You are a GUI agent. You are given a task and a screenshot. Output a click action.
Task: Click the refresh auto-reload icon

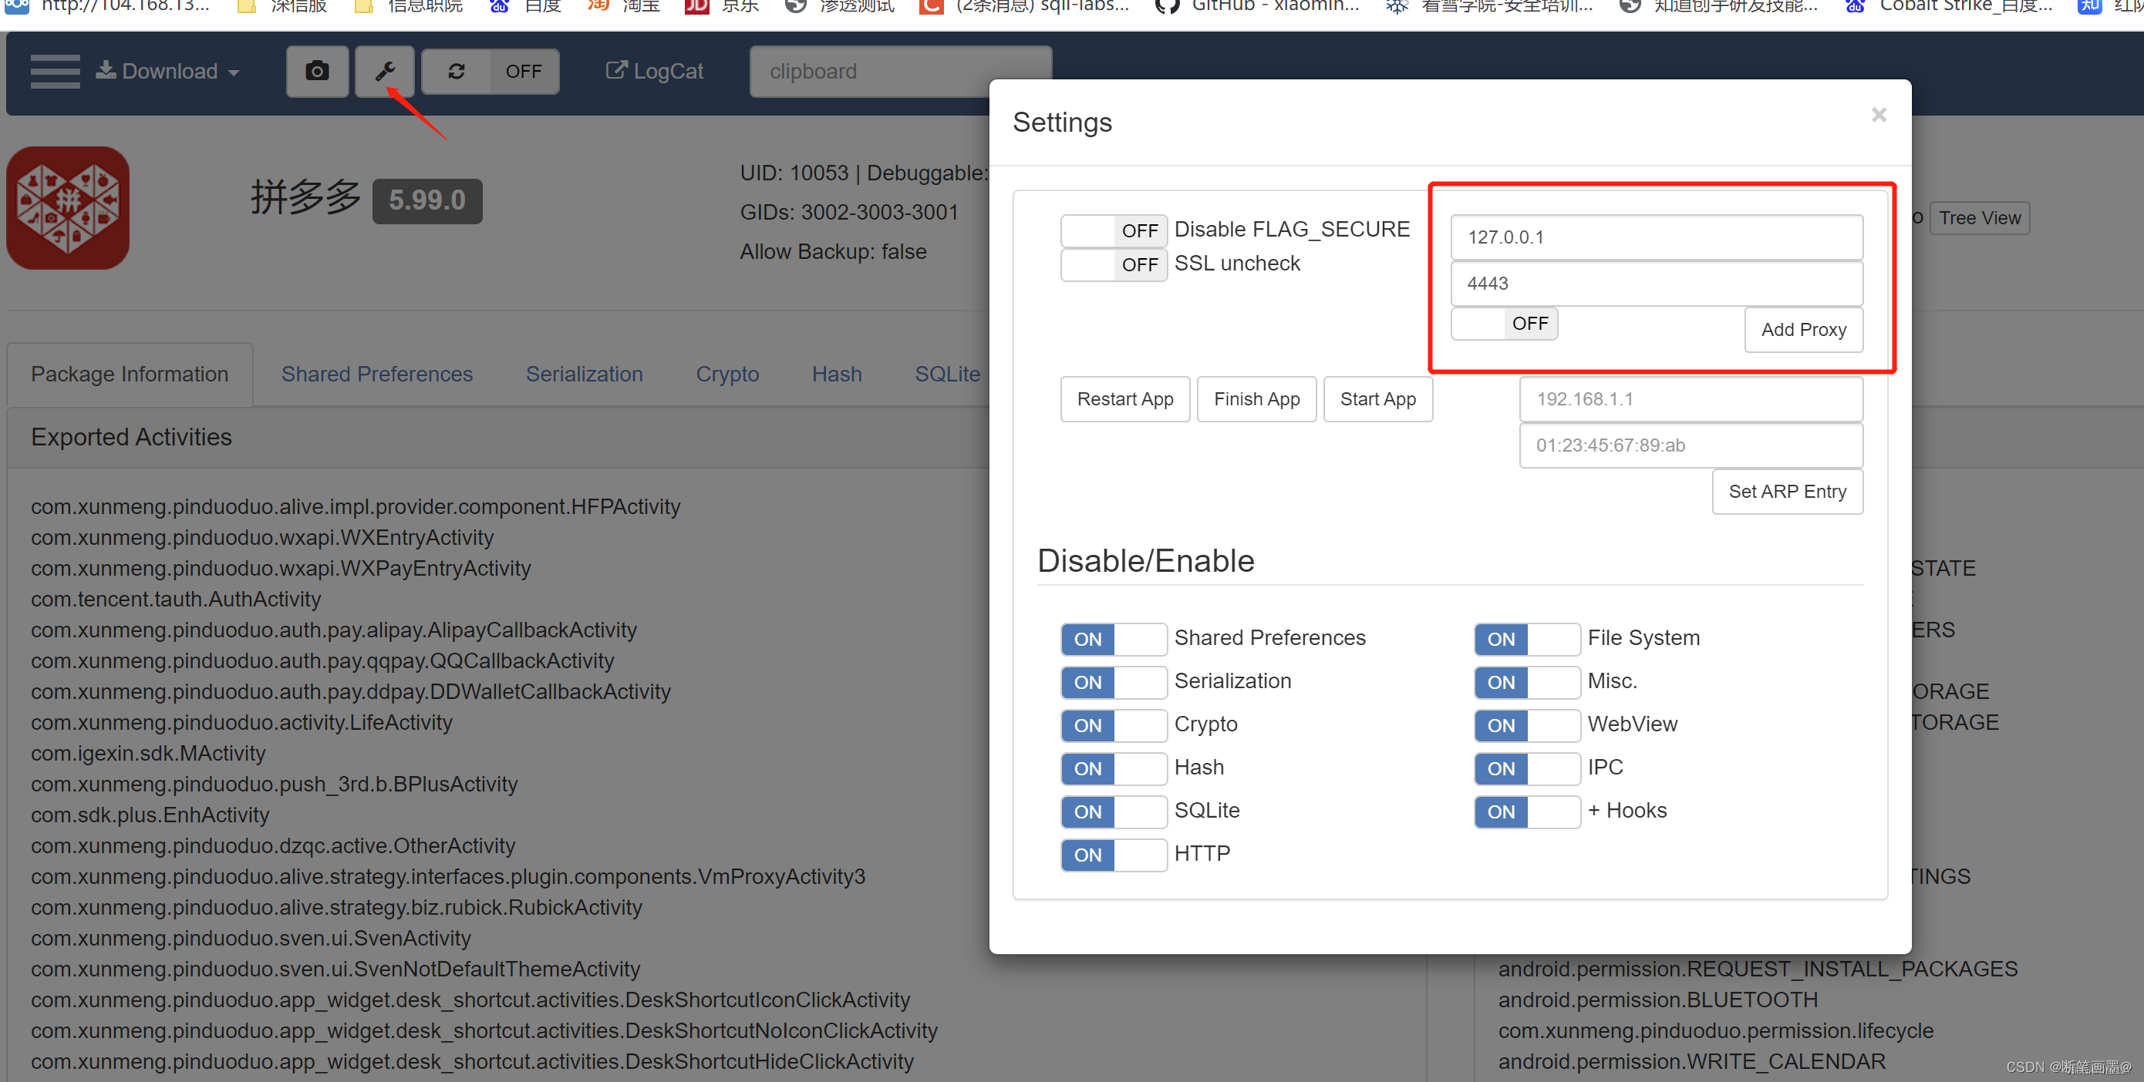pyautogui.click(x=456, y=72)
